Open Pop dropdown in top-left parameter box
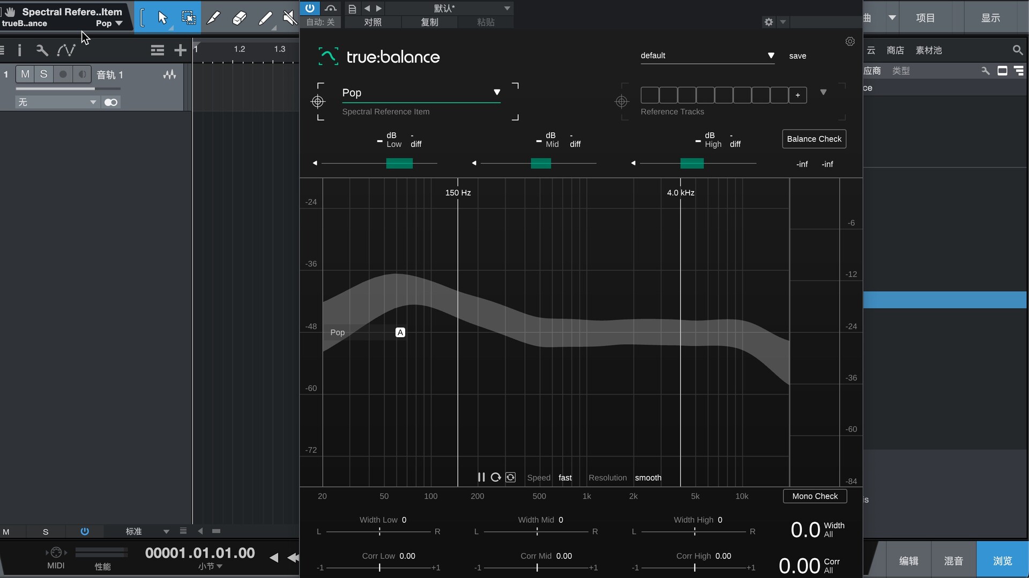1029x578 pixels. click(109, 23)
